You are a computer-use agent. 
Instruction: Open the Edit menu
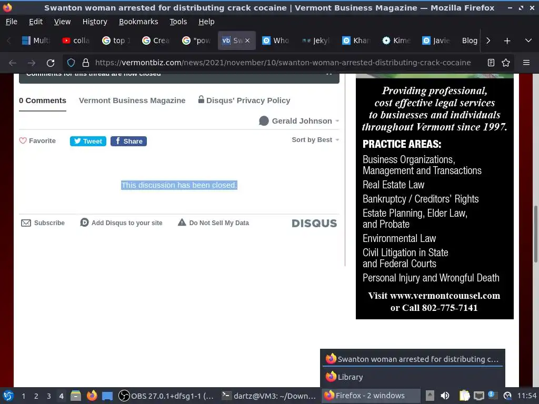pyautogui.click(x=36, y=22)
